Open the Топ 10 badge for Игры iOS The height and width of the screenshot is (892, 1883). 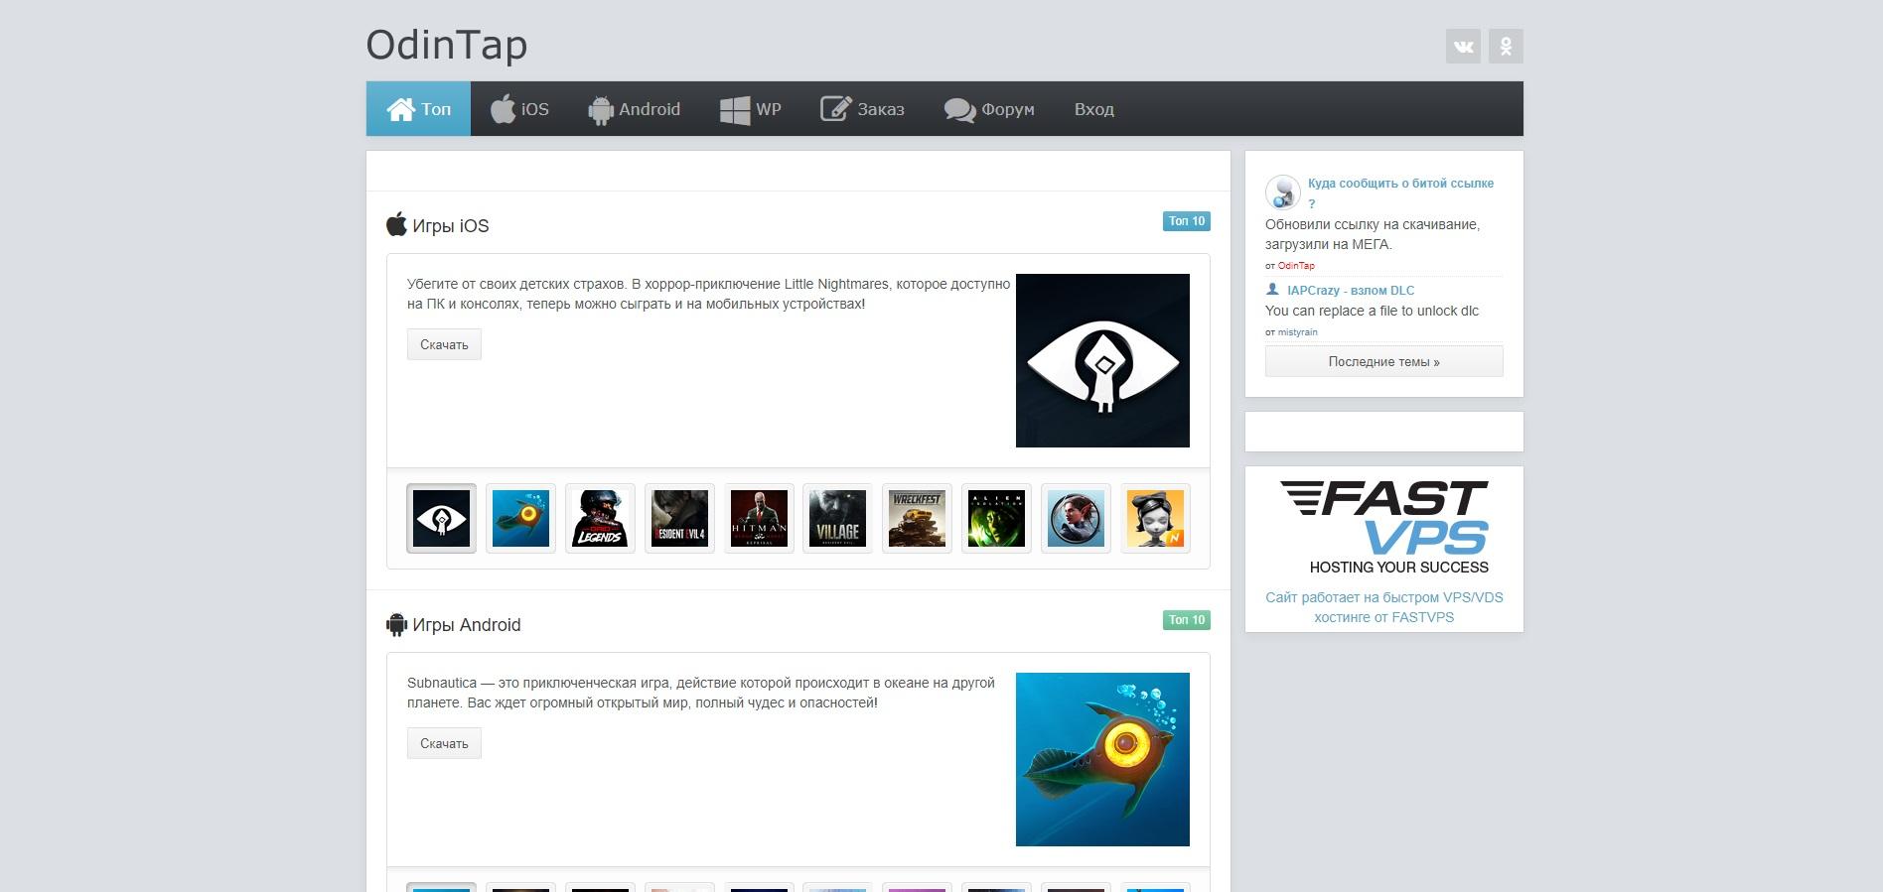click(1187, 221)
